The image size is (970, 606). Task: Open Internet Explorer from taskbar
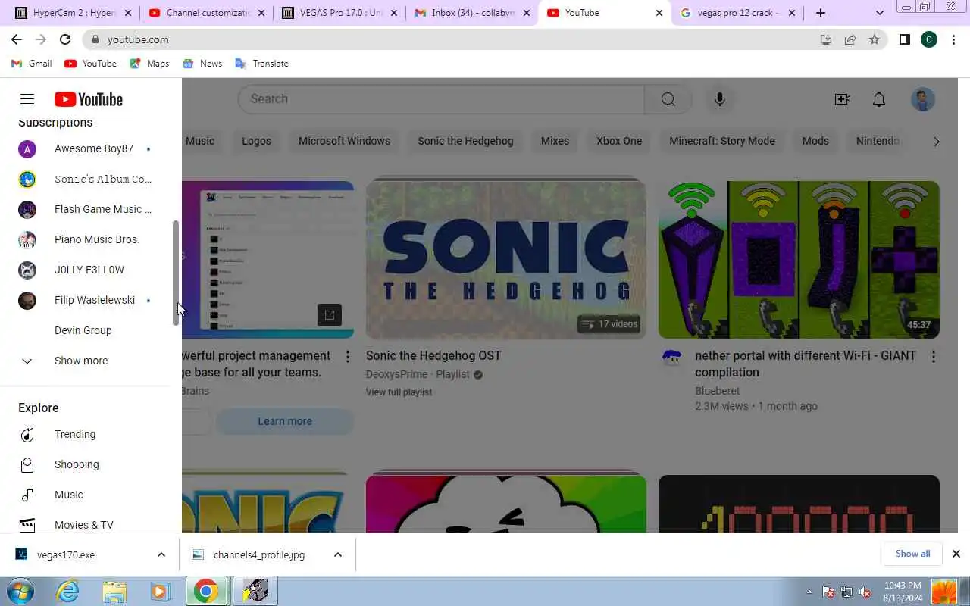[68, 591]
